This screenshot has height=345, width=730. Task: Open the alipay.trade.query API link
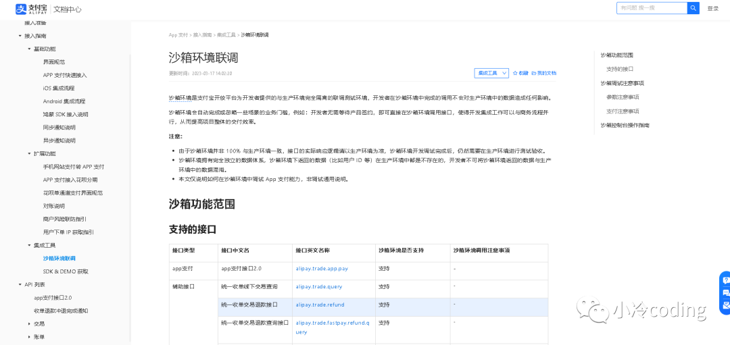pos(319,287)
